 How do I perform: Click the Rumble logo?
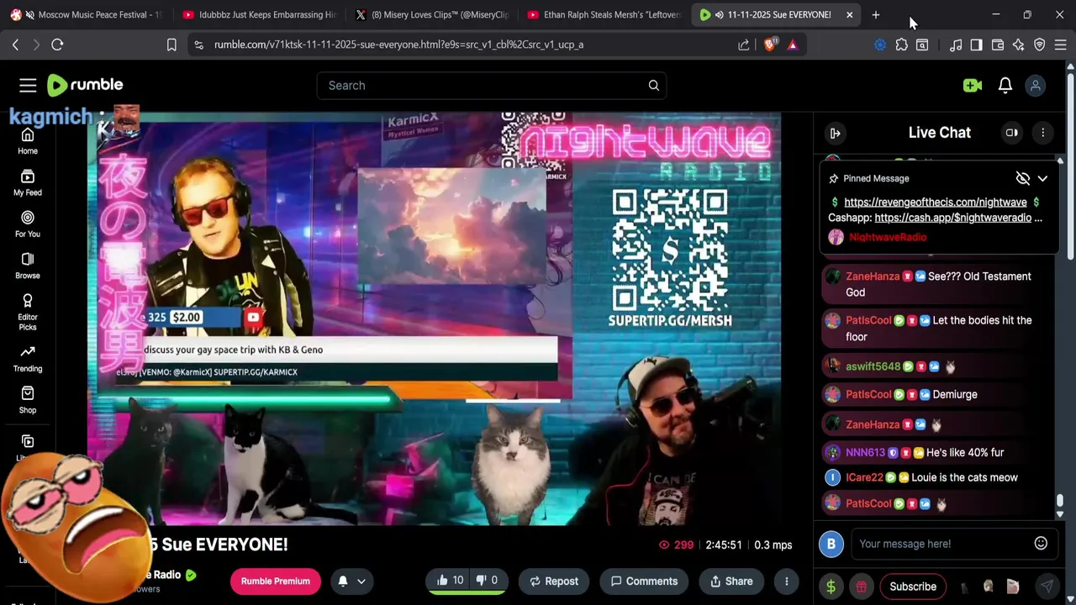coord(85,85)
